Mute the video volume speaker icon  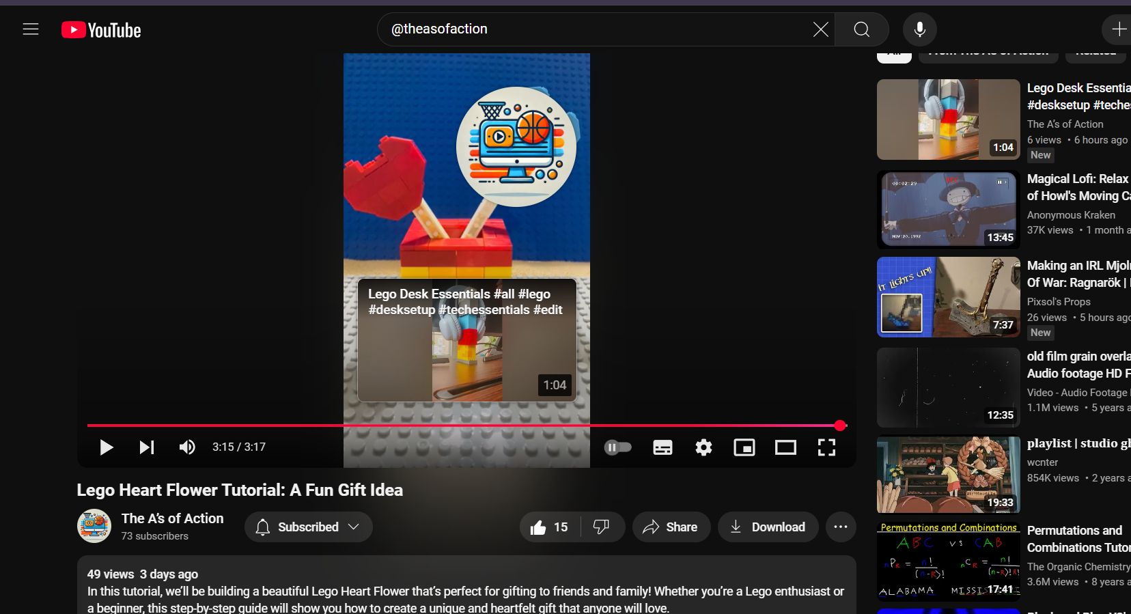pos(187,447)
